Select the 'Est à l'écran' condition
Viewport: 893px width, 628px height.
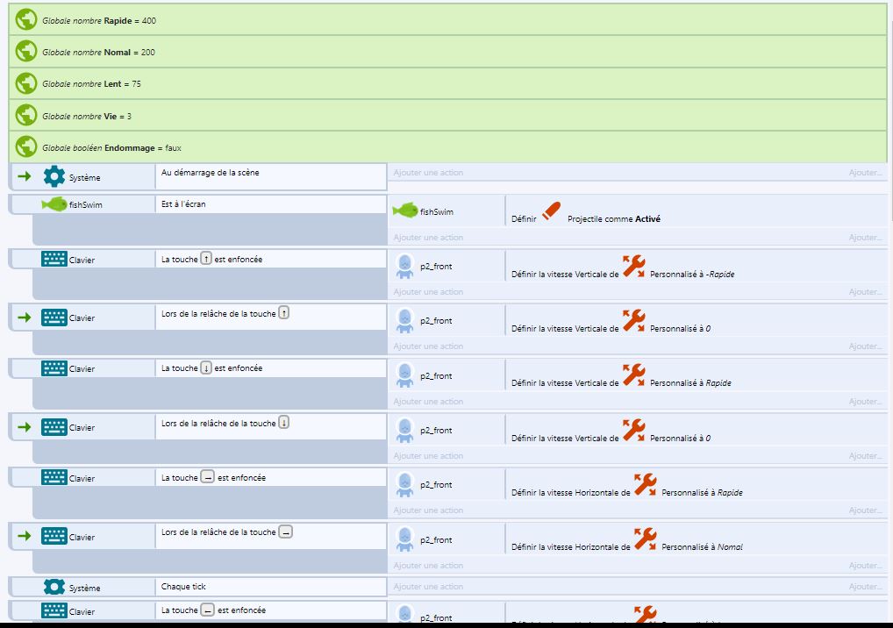(183, 204)
